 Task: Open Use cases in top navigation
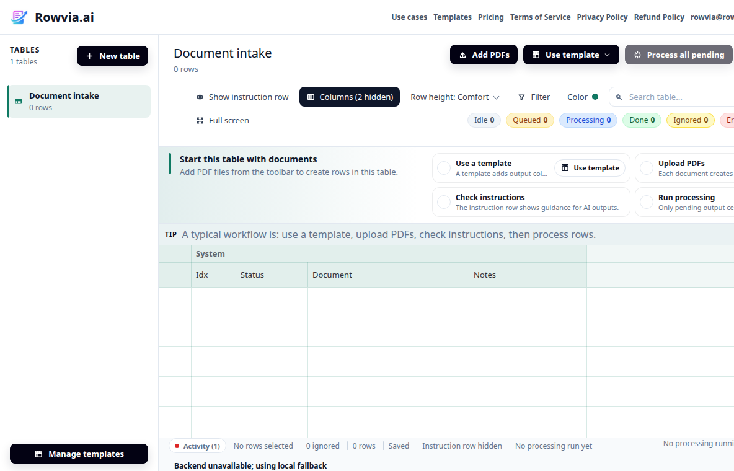[409, 17]
